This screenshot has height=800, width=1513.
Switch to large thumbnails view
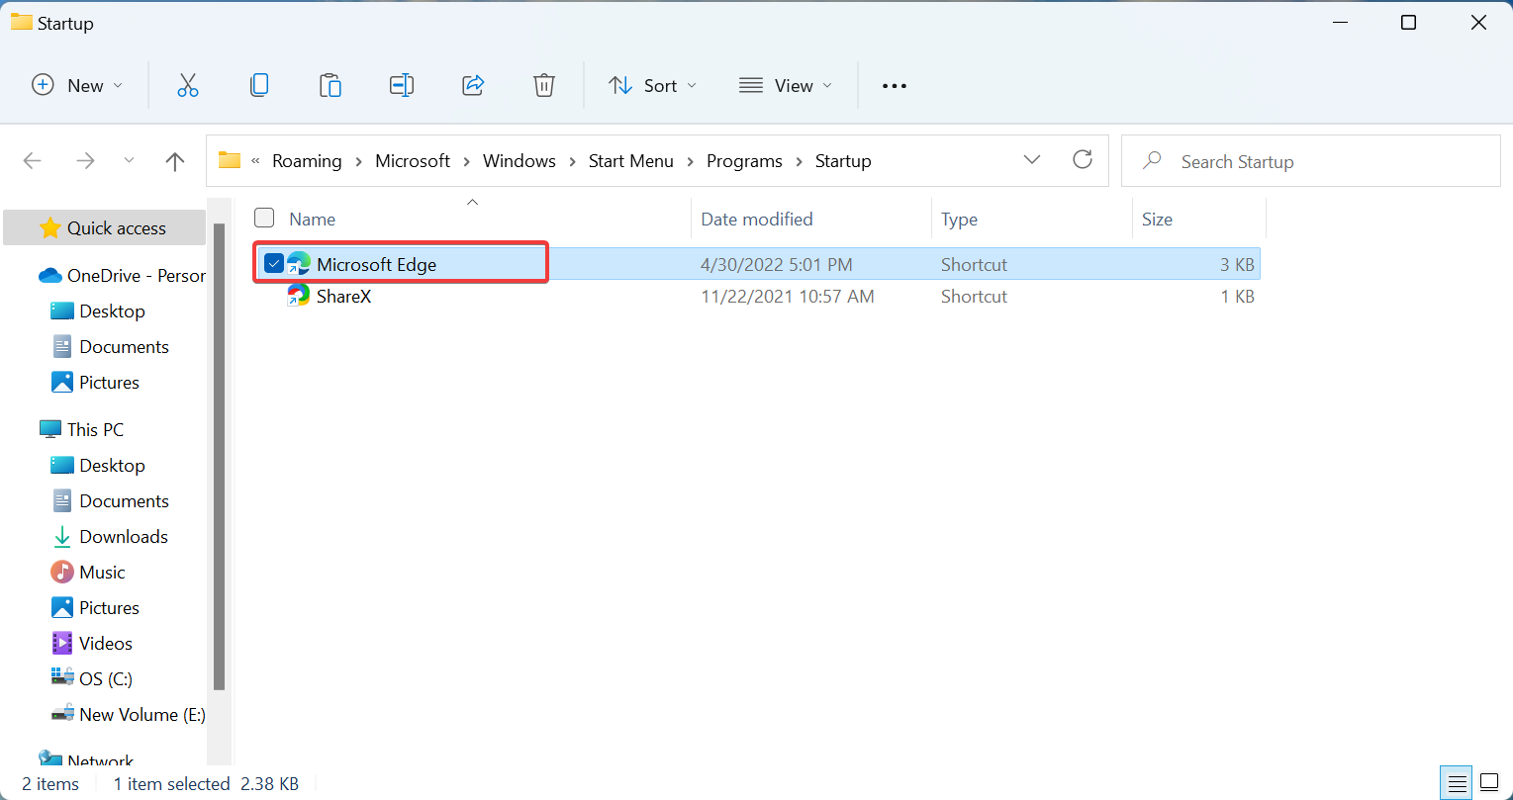(x=1486, y=783)
